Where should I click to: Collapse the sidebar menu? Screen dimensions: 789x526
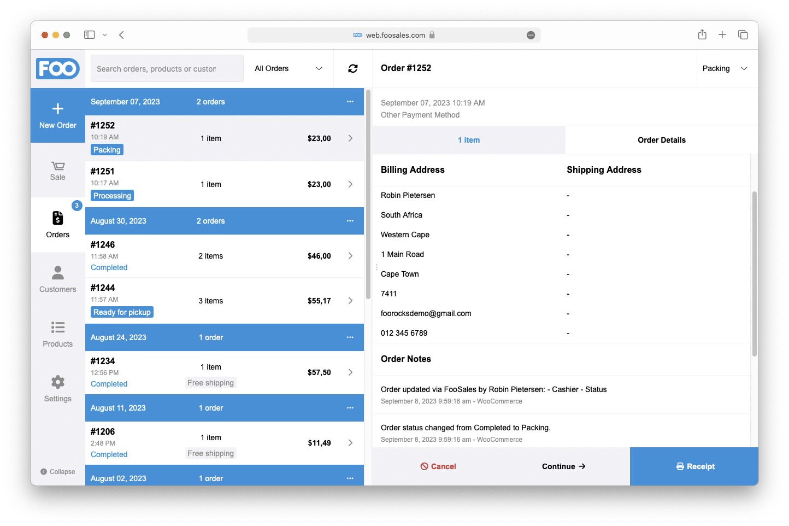58,472
